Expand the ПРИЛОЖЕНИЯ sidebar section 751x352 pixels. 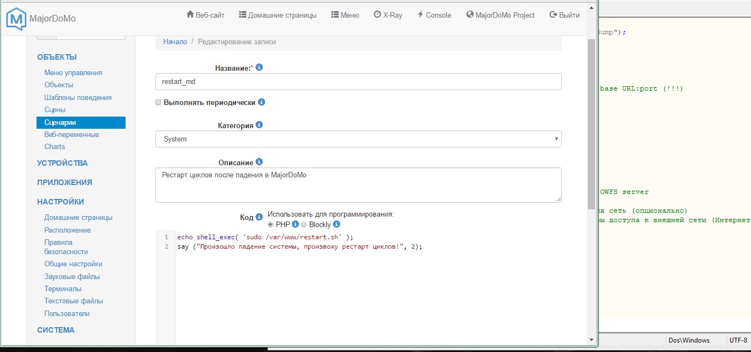pyautogui.click(x=64, y=182)
